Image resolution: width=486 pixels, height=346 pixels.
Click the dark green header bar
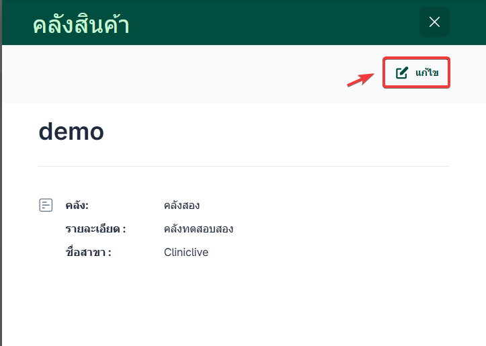pyautogui.click(x=269, y=22)
